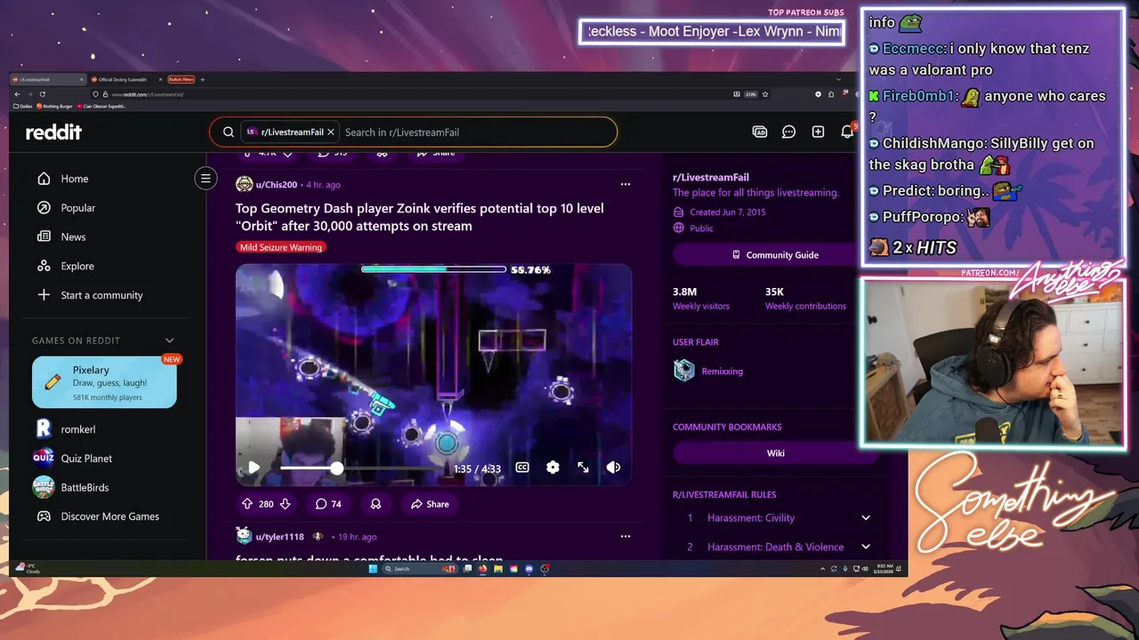Go back with browser back arrow
The height and width of the screenshot is (640, 1139).
tap(18, 93)
